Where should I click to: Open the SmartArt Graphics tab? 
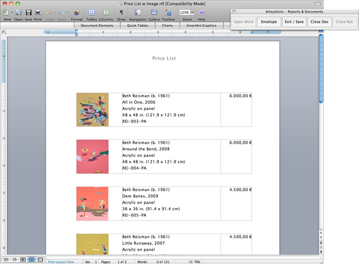(201, 25)
